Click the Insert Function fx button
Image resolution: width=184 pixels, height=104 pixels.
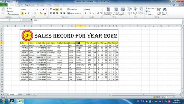coord(31,20)
